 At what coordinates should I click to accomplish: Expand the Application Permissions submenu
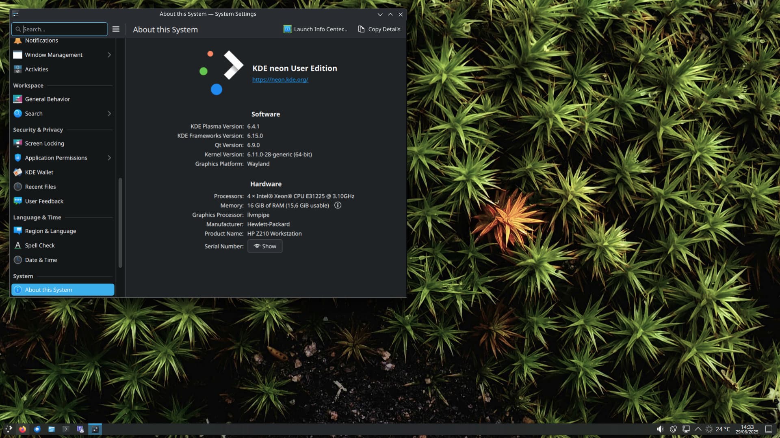click(x=109, y=158)
